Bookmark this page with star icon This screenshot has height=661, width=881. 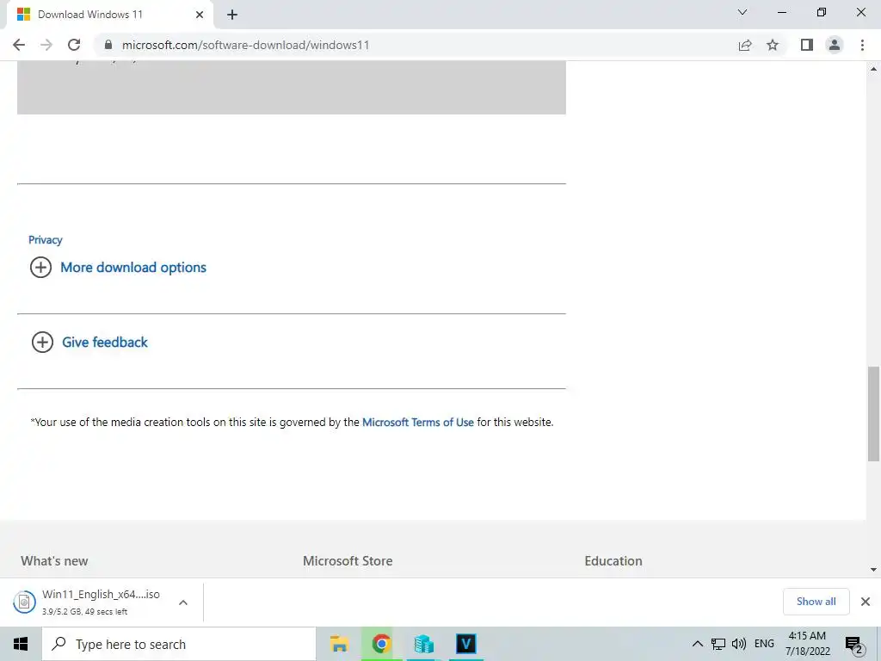(773, 45)
